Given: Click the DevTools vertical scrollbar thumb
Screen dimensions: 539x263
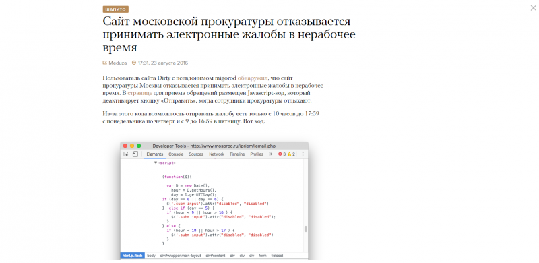Looking at the screenshot, I should pos(306,229).
